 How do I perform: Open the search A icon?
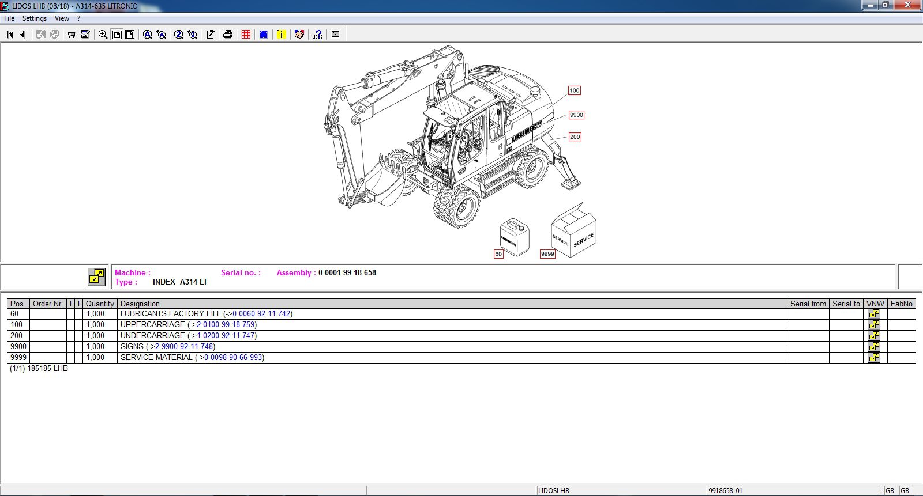148,35
